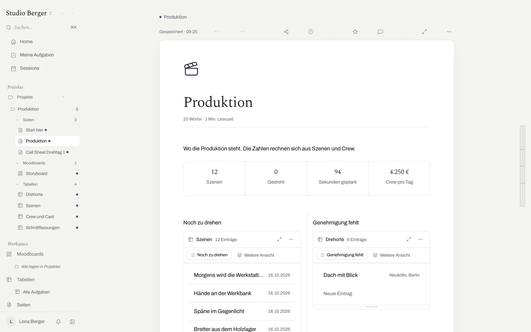531x332 pixels.
Task: Click the undo arrow in toolbar
Action: [217, 32]
